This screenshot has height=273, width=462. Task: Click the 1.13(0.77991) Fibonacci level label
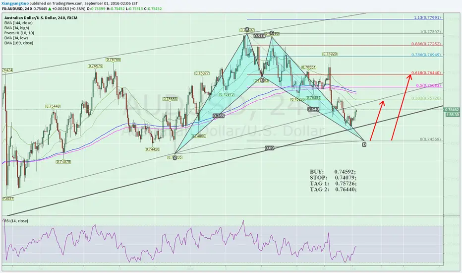427,18
